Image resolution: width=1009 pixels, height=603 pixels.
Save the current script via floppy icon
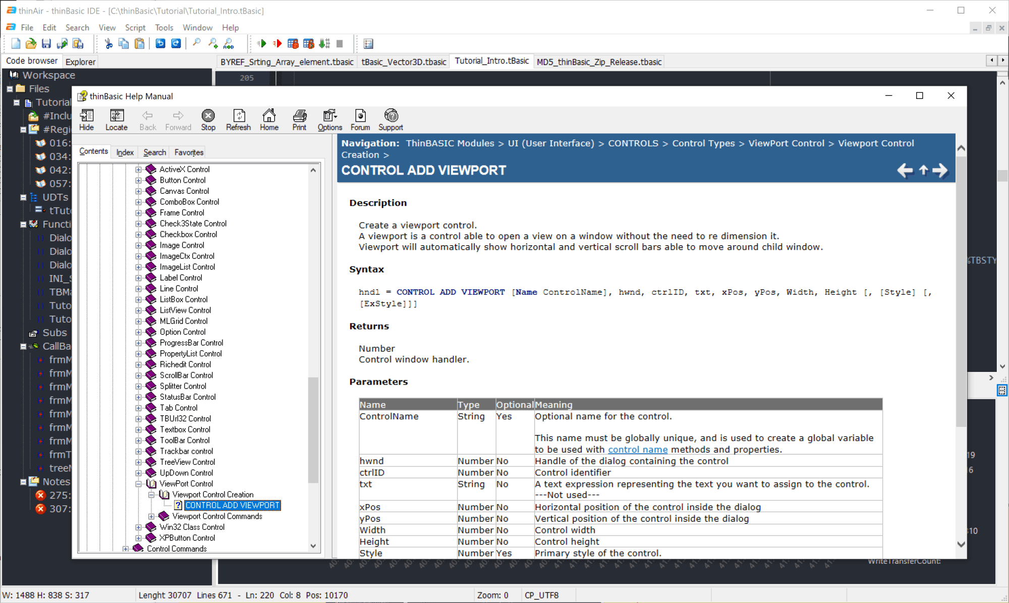(x=46, y=44)
